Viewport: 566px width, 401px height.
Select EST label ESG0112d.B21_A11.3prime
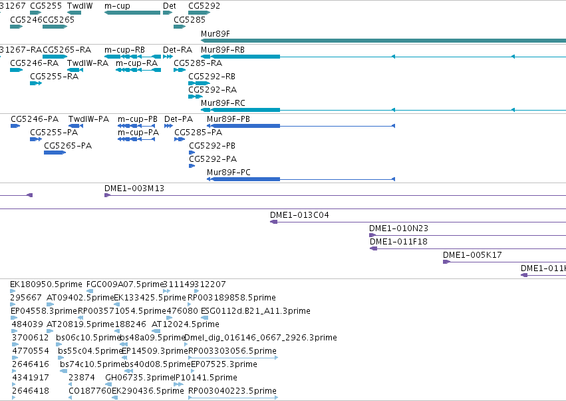[x=255, y=311]
